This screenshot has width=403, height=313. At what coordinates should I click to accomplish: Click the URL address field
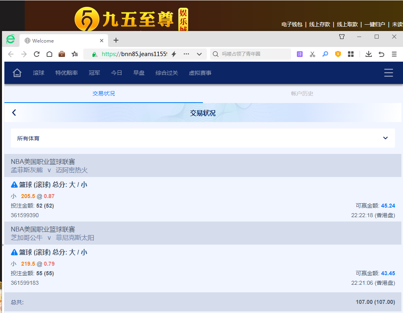click(x=134, y=54)
